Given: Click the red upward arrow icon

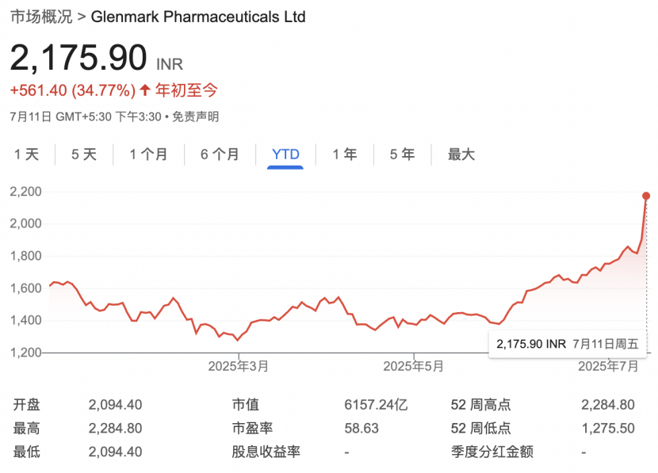Looking at the screenshot, I should point(144,90).
